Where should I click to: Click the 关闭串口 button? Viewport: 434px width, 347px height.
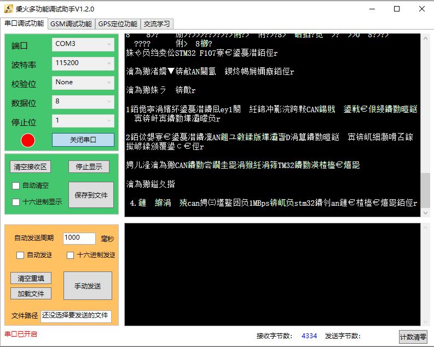83,140
